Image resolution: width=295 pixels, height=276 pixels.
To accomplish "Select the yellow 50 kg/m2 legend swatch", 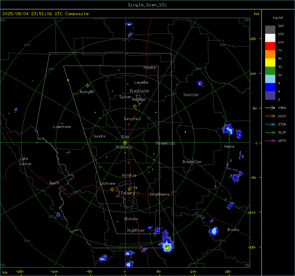I will pos(270,63).
